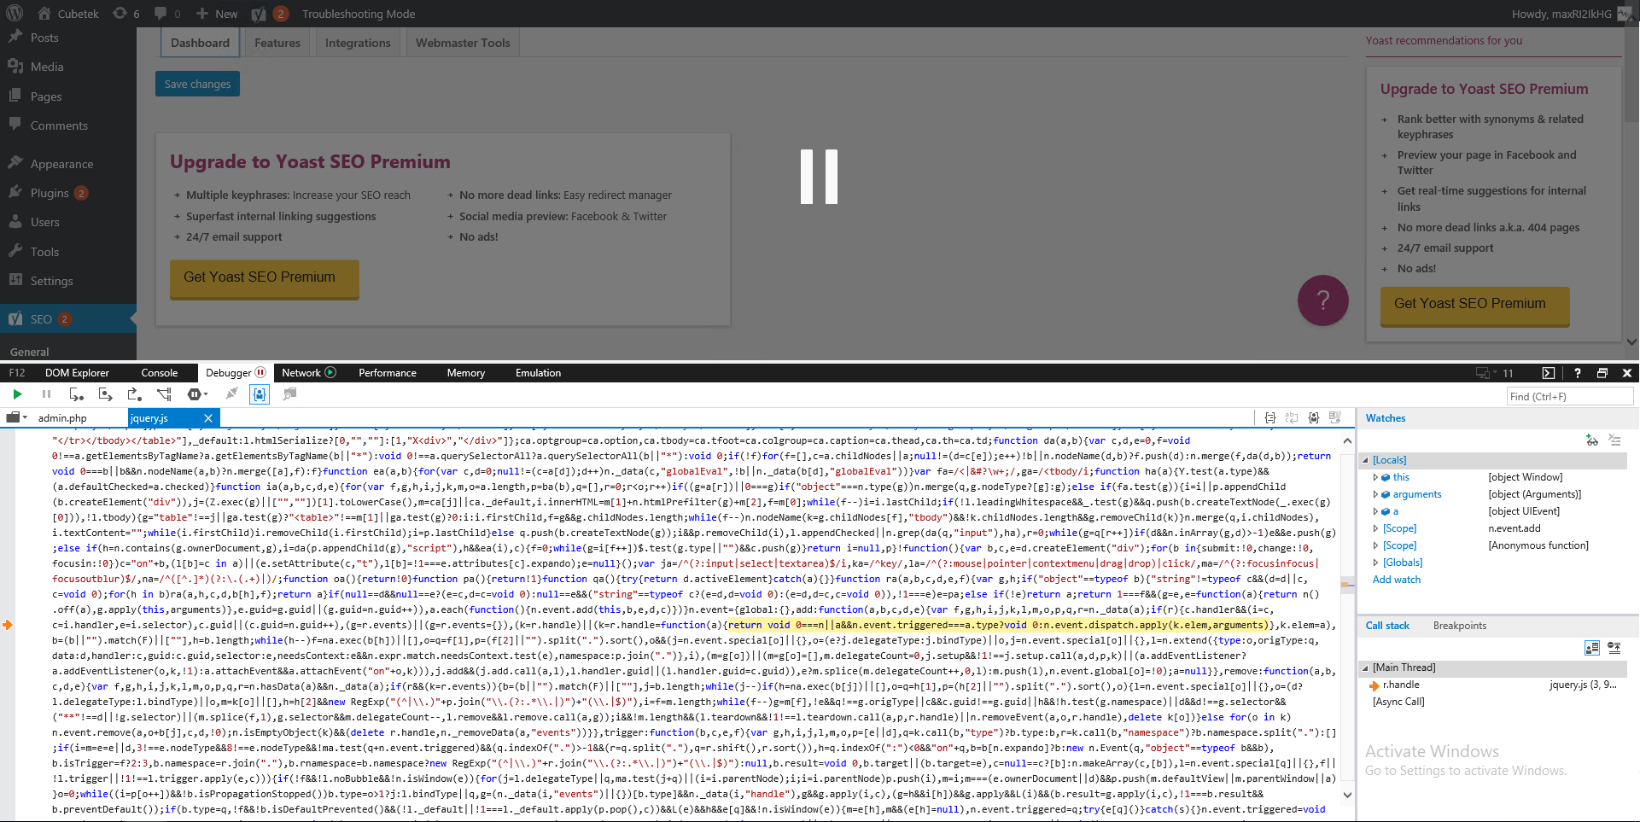Expand the 'this' local variable

click(x=1375, y=477)
